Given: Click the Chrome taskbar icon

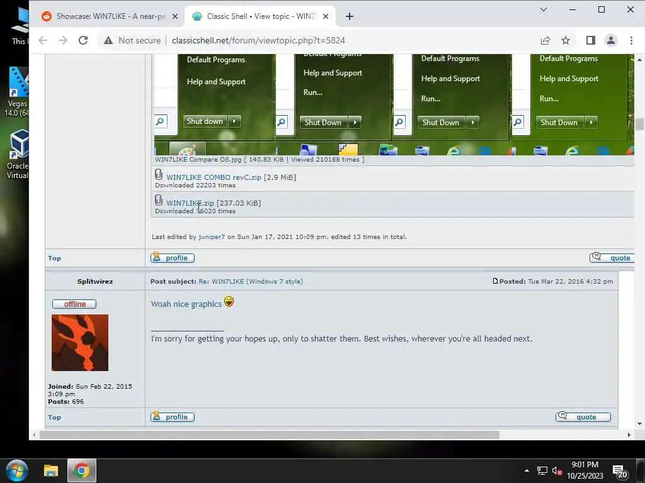Looking at the screenshot, I should click(82, 470).
